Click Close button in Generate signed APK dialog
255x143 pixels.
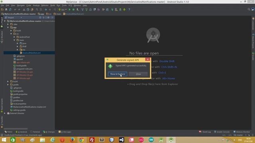click(x=138, y=74)
